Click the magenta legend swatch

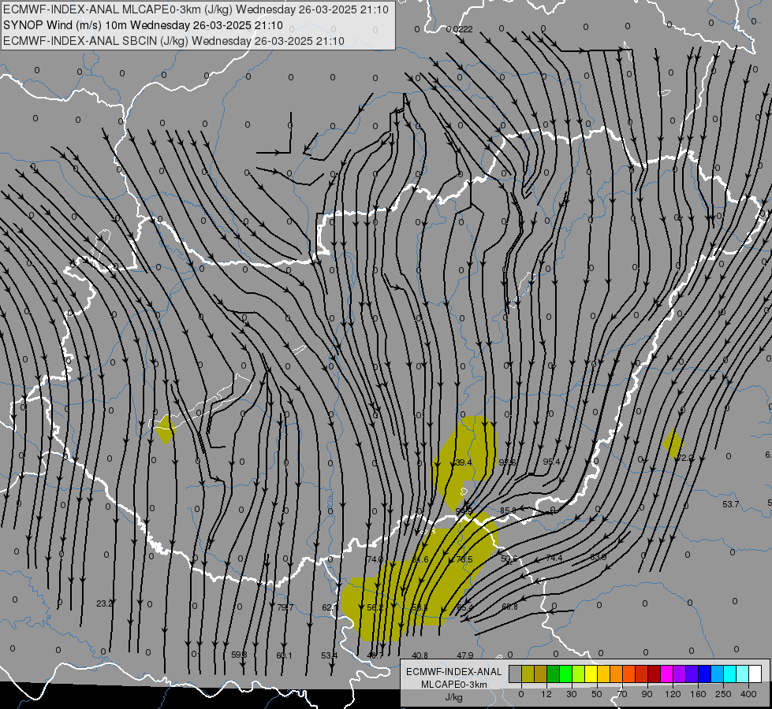click(667, 674)
